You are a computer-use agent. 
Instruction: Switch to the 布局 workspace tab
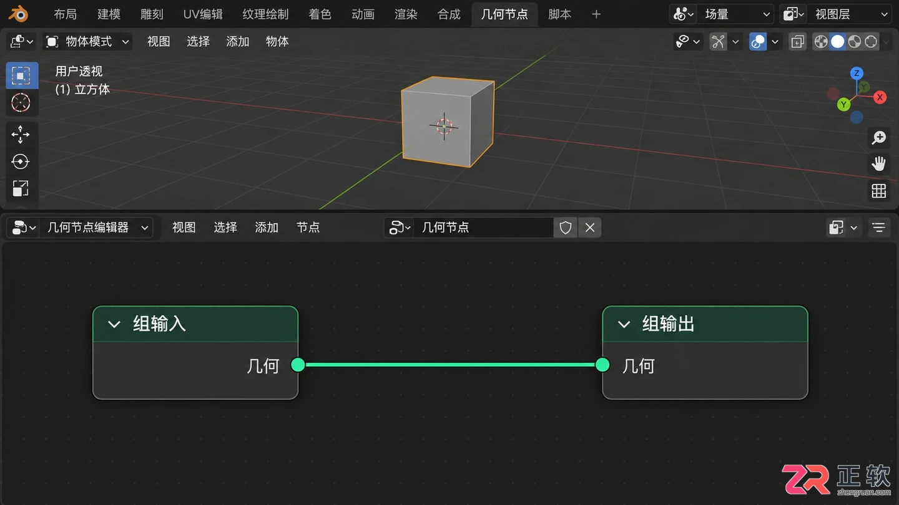pos(65,14)
